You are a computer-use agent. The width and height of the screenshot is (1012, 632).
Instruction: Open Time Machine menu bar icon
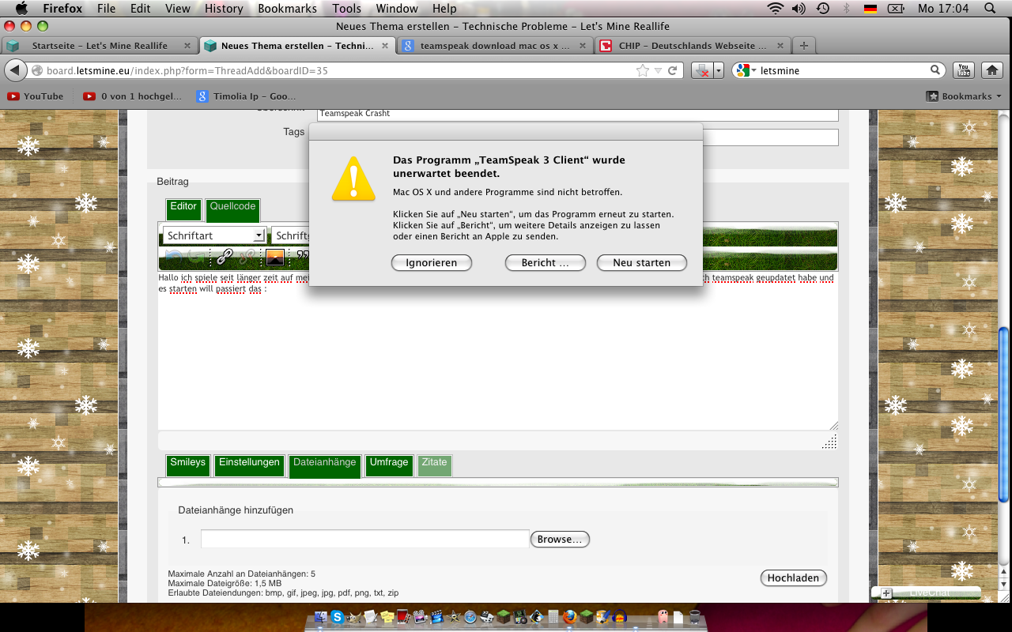pos(823,9)
